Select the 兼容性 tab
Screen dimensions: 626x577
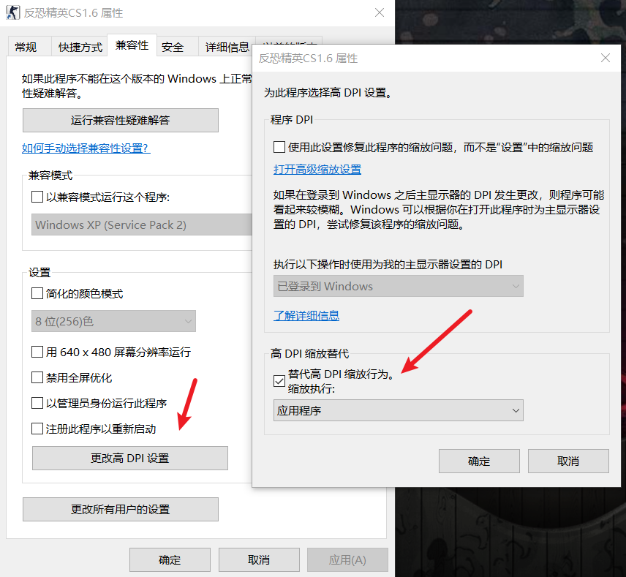pyautogui.click(x=132, y=45)
